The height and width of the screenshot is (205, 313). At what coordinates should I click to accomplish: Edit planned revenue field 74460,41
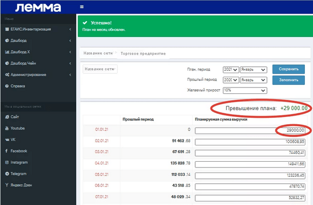click(x=250, y=153)
